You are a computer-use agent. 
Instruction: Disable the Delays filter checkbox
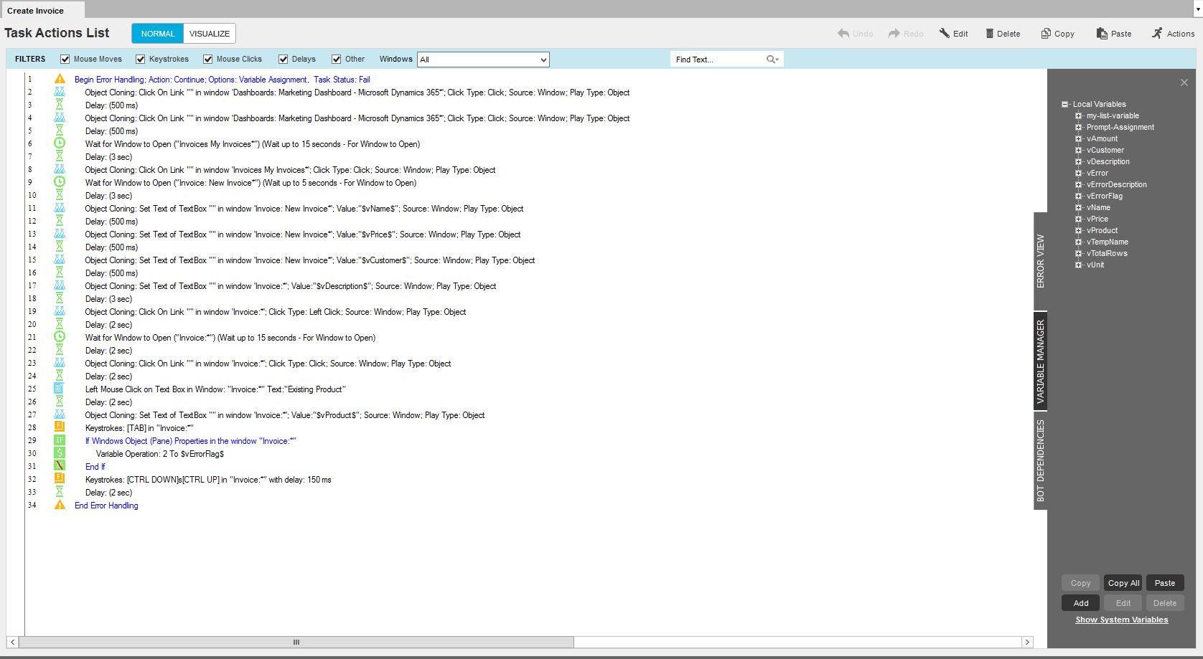click(x=284, y=60)
